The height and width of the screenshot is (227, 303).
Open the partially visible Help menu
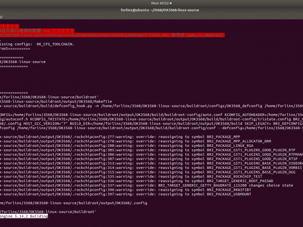click(x=2, y=17)
